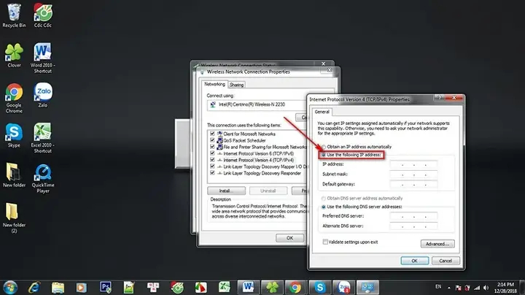Screen dimensions: 525x295
Task: Enable Validate settings upon exit checkbox
Action: pyautogui.click(x=324, y=242)
